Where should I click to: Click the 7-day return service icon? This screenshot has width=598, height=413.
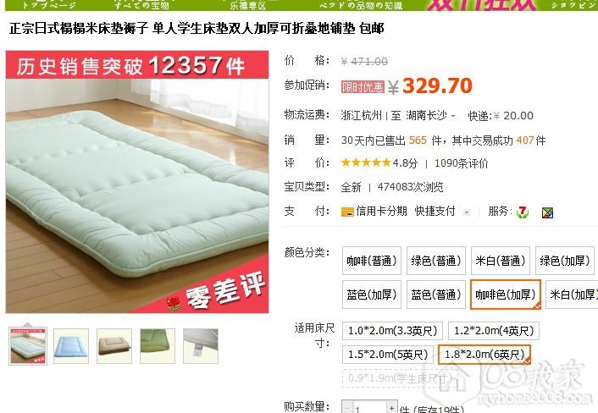[x=523, y=212]
